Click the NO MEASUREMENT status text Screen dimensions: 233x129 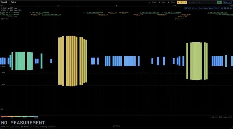coord(23,123)
